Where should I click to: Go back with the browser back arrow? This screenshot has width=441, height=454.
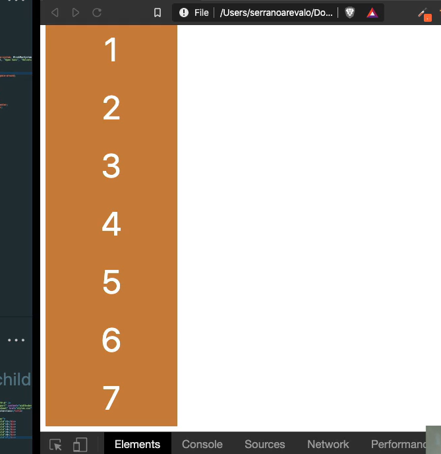(x=55, y=13)
